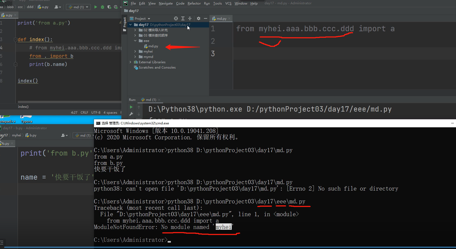Click the up-arrow stack trace icon in Run panel

(139, 107)
